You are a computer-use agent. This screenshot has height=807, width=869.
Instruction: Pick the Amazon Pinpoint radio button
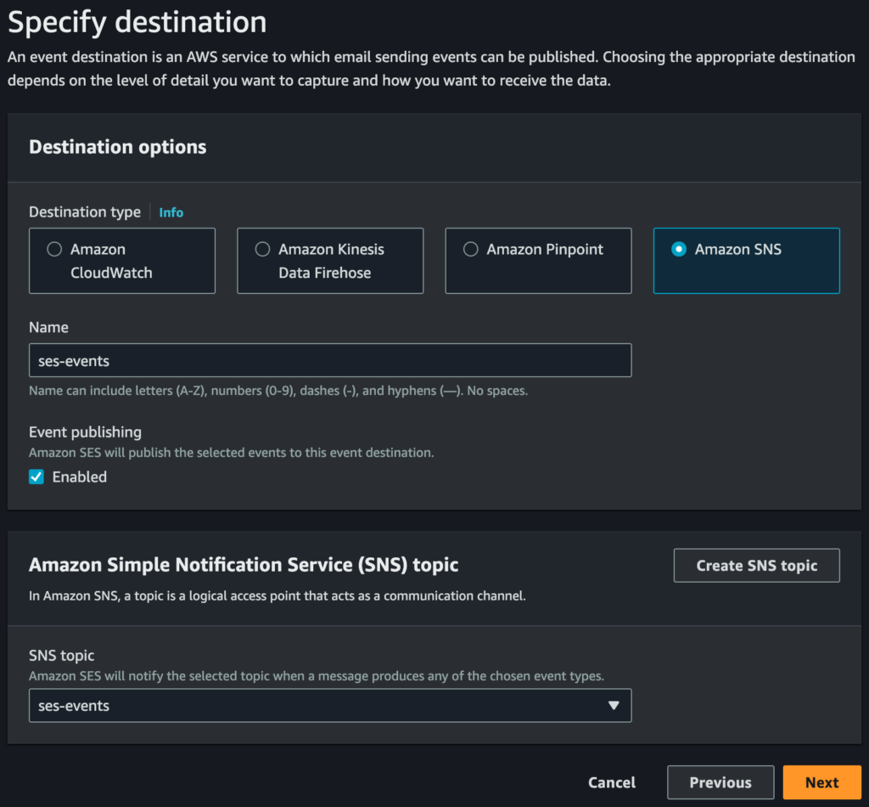[470, 250]
